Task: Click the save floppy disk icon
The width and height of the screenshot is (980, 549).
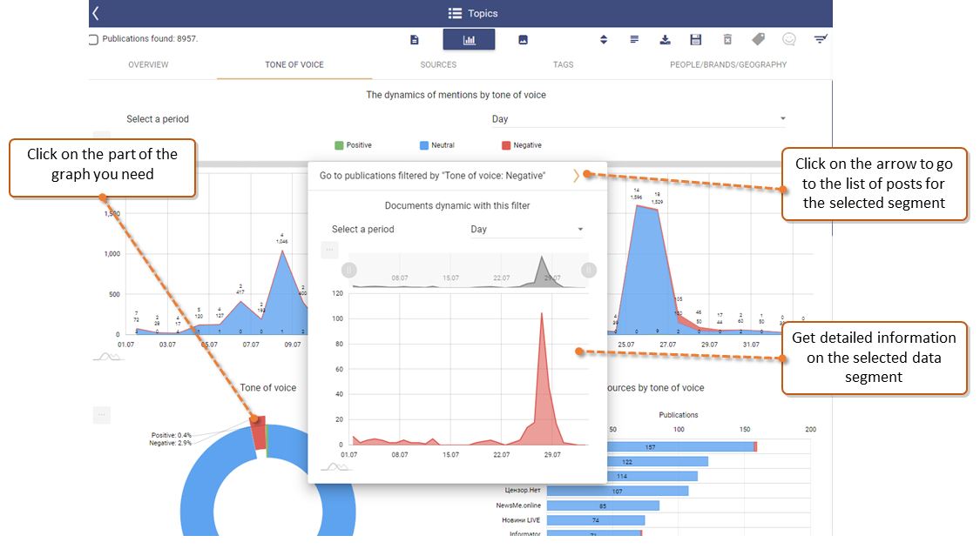Action: [695, 39]
